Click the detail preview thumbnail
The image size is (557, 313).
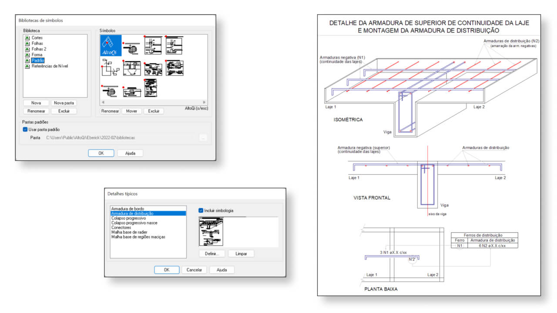[x=211, y=232]
